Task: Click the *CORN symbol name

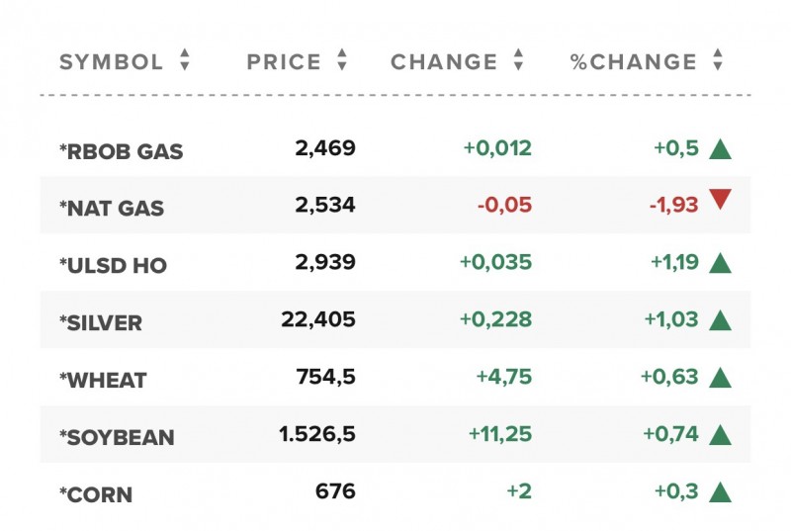Action: [x=96, y=495]
